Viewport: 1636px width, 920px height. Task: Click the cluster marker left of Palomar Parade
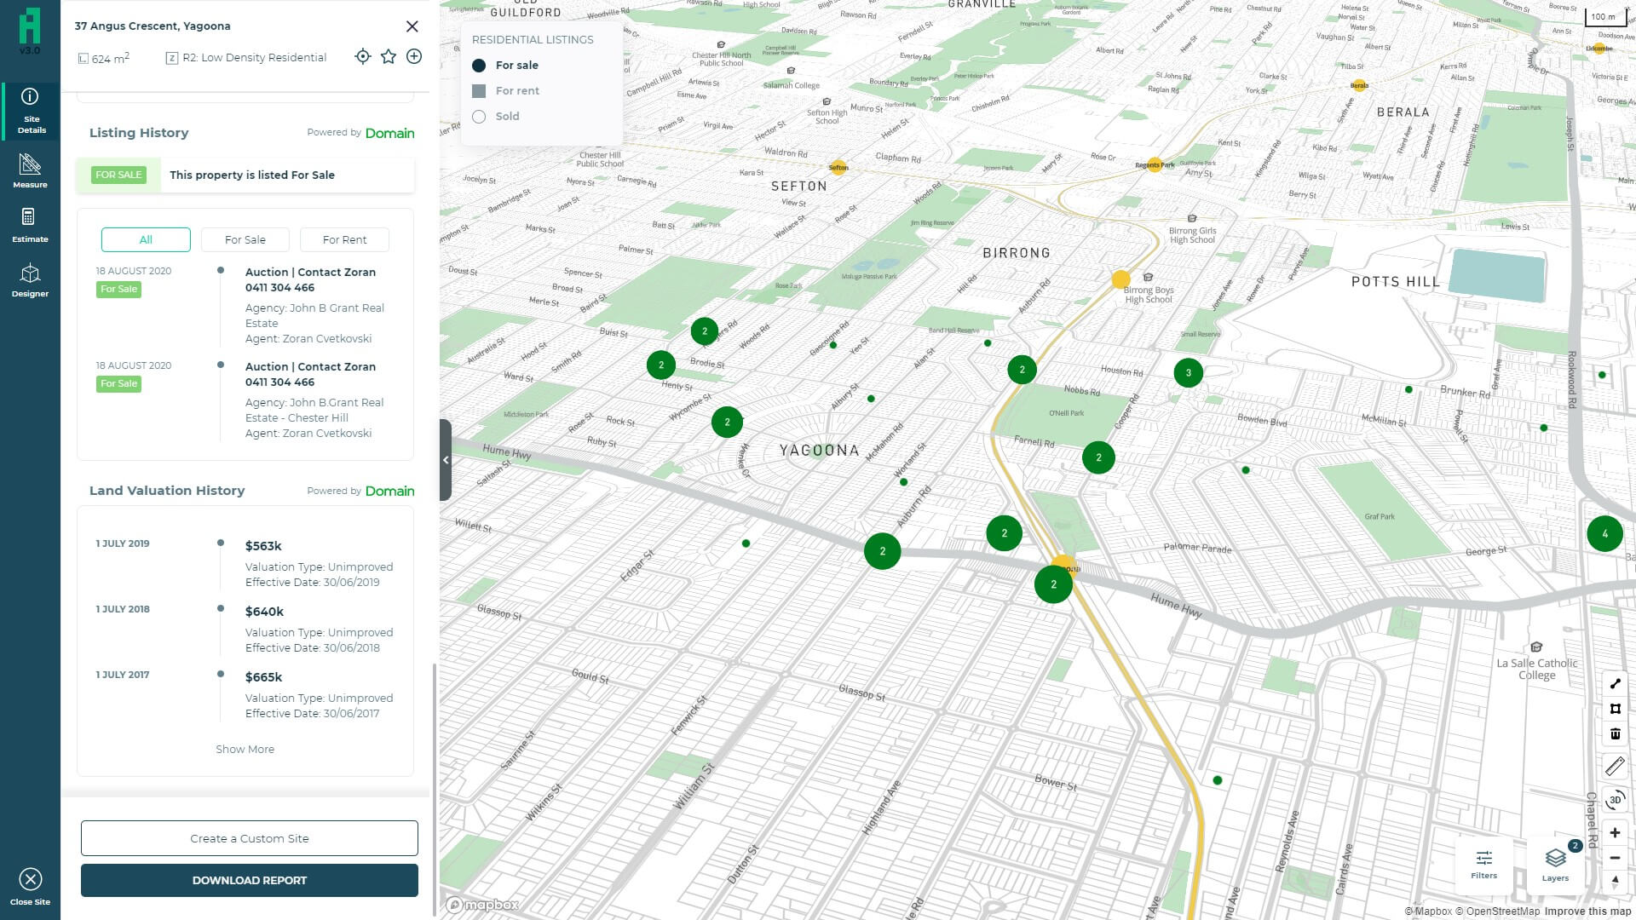pos(1005,533)
